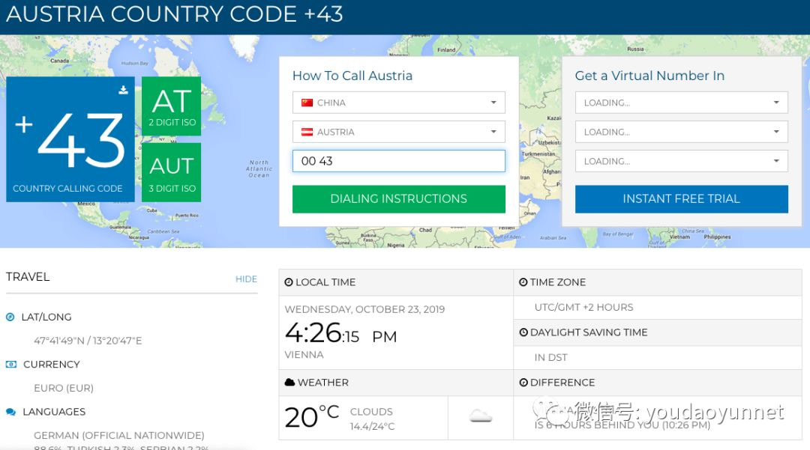810x450 pixels.
Task: Expand the third LOADING virtual number dropdown
Action: 681,161
